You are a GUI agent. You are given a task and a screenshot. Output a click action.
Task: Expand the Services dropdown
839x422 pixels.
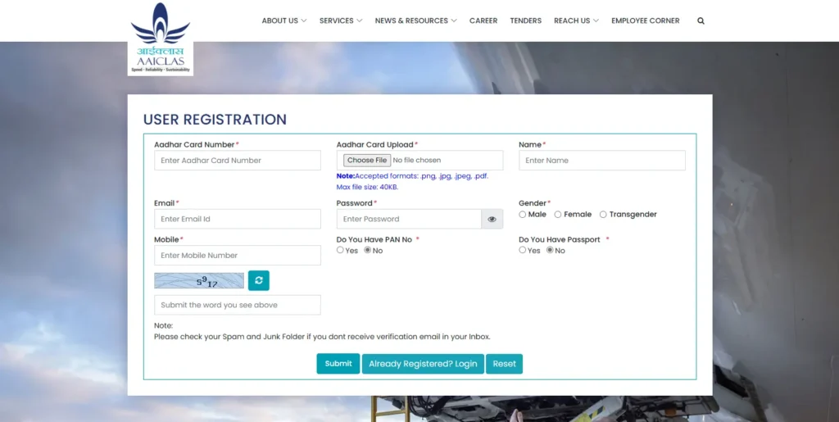click(340, 20)
